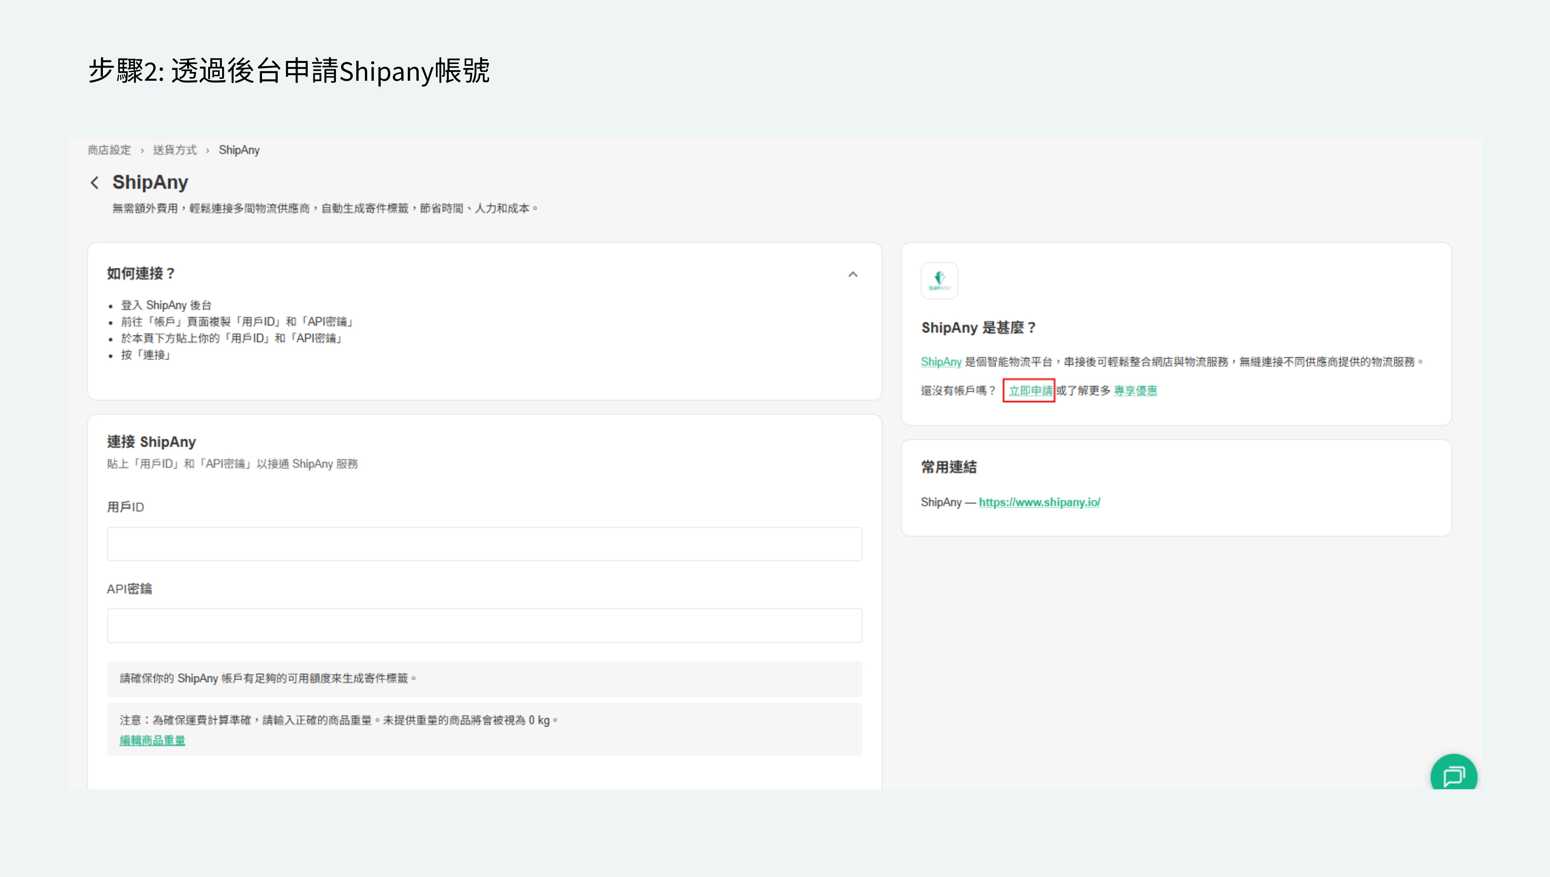
Task: Focus the API密鑰 input field
Action: pos(484,625)
